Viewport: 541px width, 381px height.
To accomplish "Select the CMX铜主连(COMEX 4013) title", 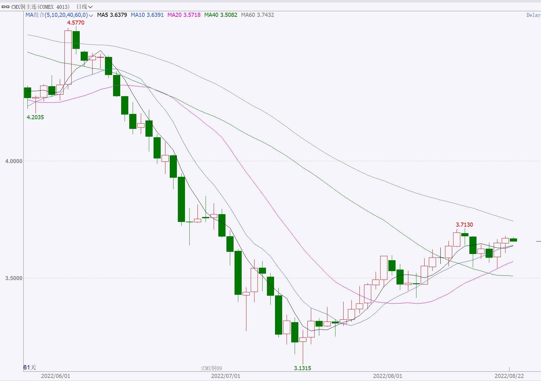I will point(40,7).
